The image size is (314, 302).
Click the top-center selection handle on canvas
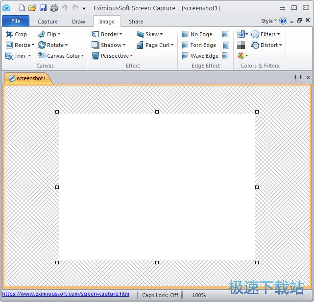pyautogui.click(x=157, y=112)
